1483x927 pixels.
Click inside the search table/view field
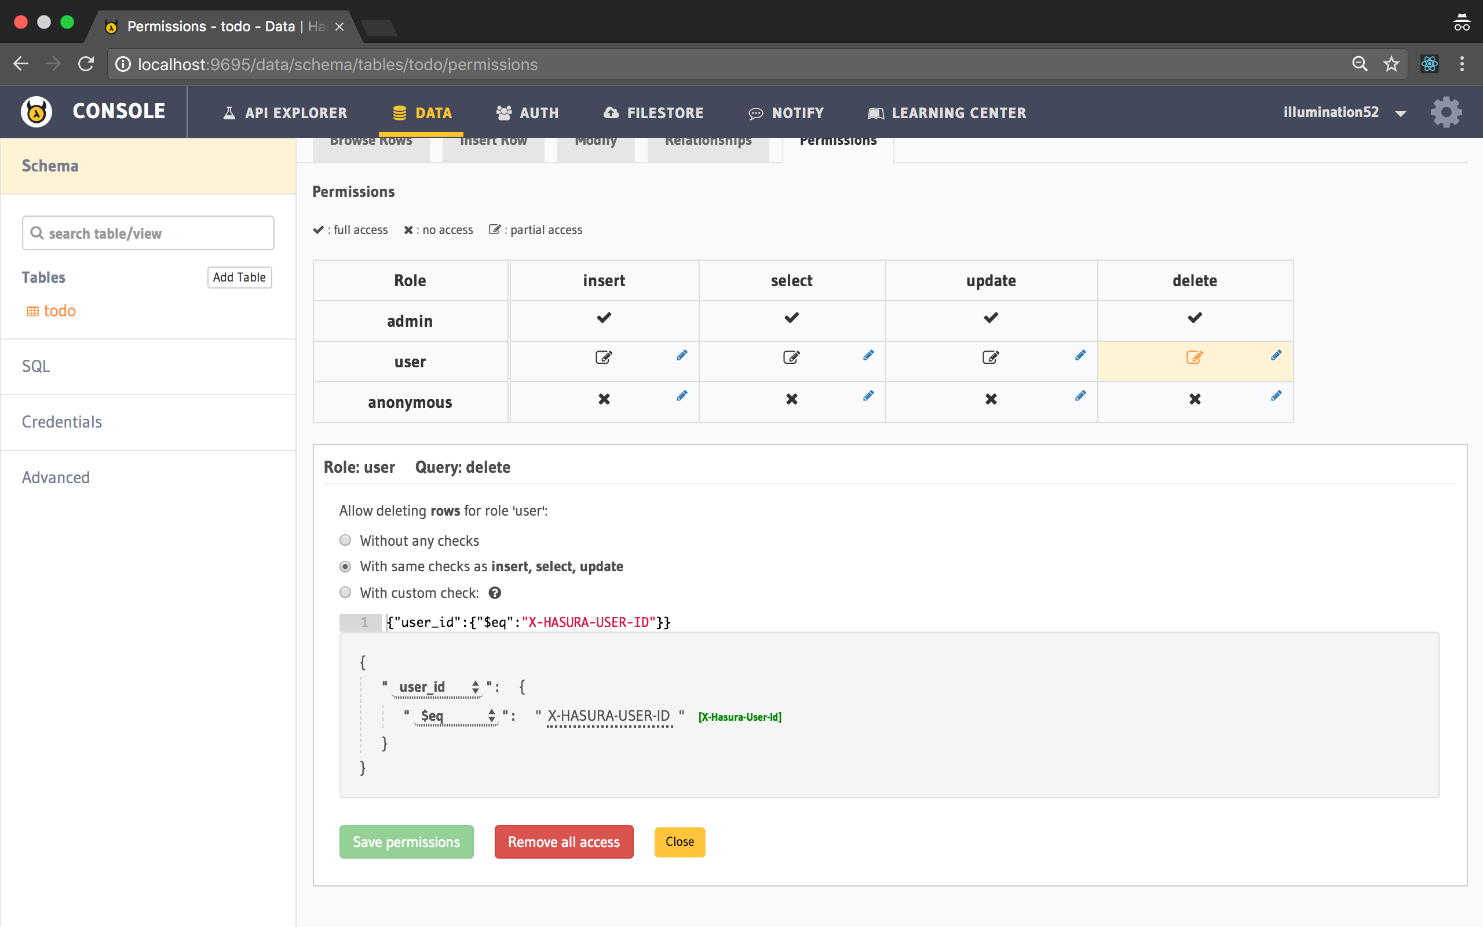point(147,233)
